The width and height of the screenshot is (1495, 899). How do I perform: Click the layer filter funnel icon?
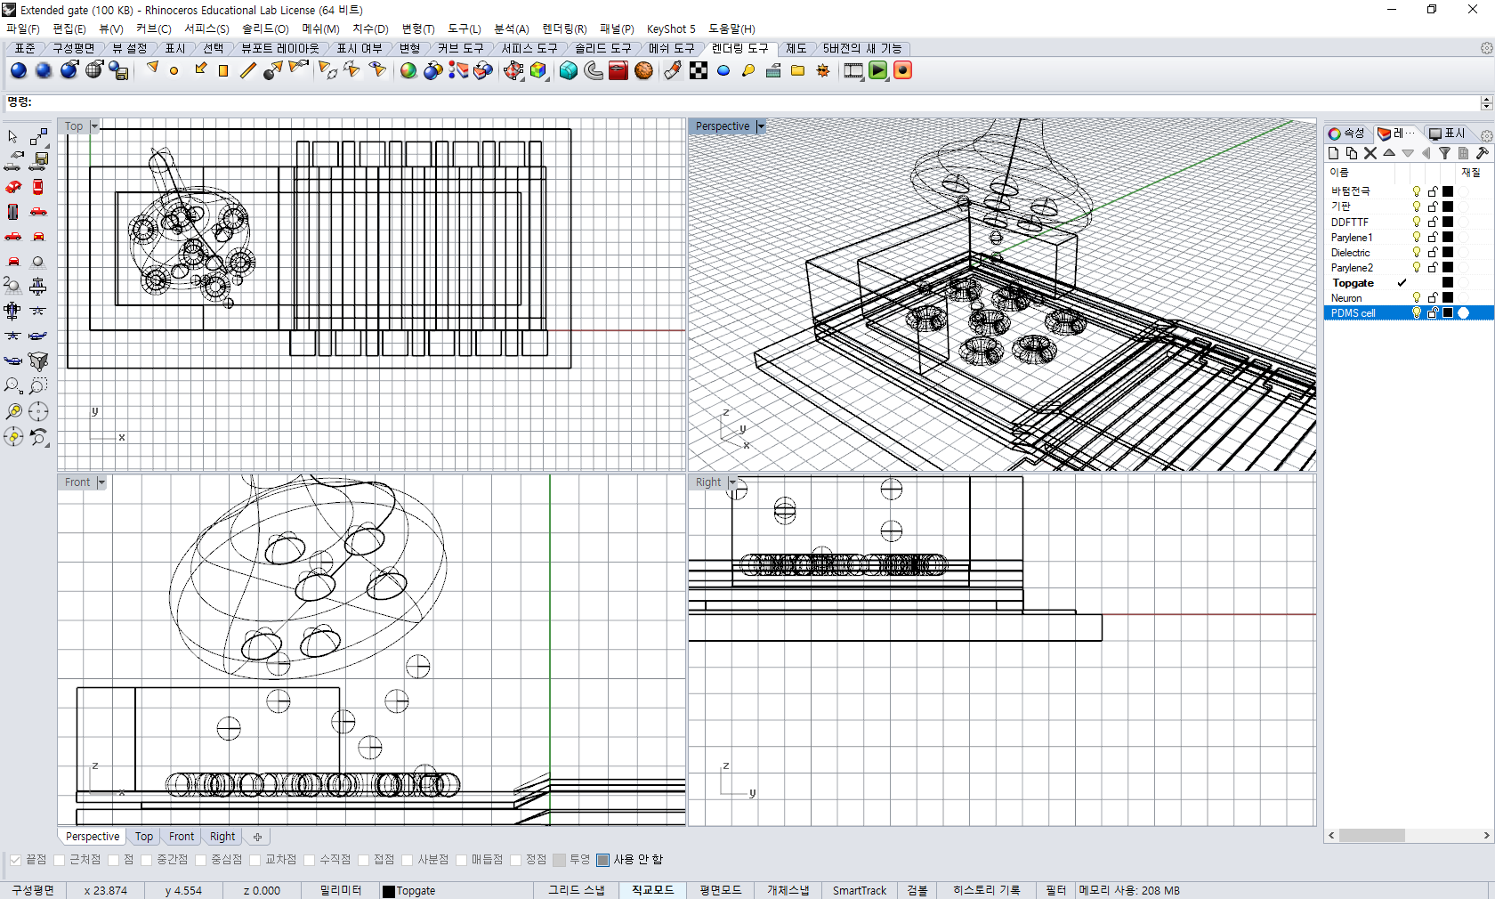pyautogui.click(x=1444, y=153)
